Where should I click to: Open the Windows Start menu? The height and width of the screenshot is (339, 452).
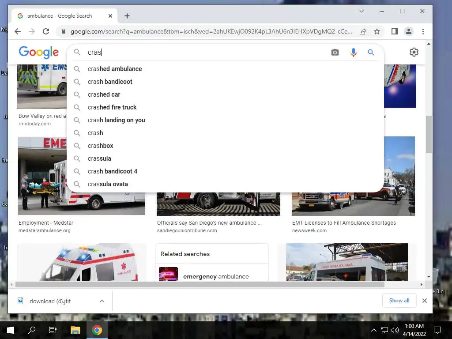pyautogui.click(x=11, y=330)
